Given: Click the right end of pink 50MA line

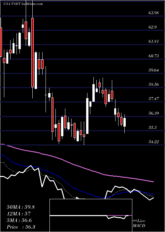Looking at the screenshot, I should click(x=153, y=182).
